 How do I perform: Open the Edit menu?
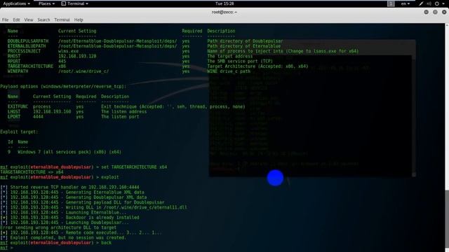click(x=16, y=20)
